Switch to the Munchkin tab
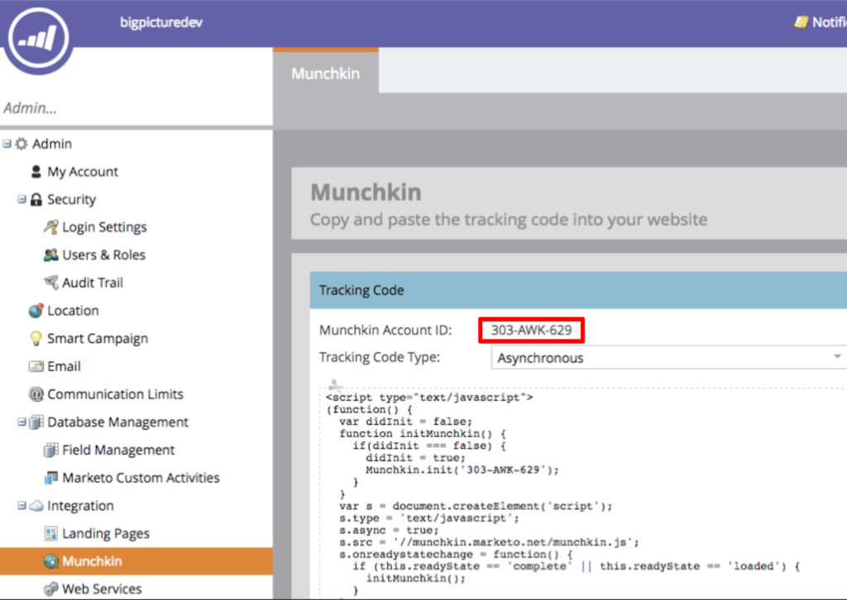 tap(325, 73)
